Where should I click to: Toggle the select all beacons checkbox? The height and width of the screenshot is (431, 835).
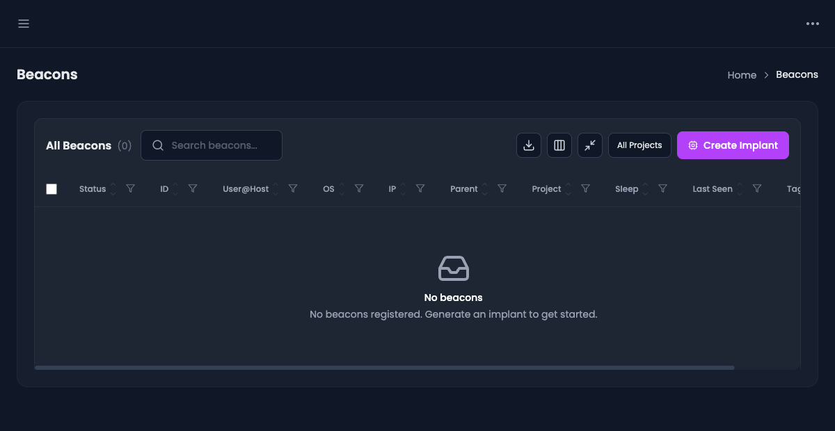[x=51, y=189]
